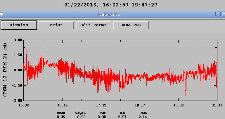Click x-axis time label 19:47
The image size is (225, 119).
[217, 105]
